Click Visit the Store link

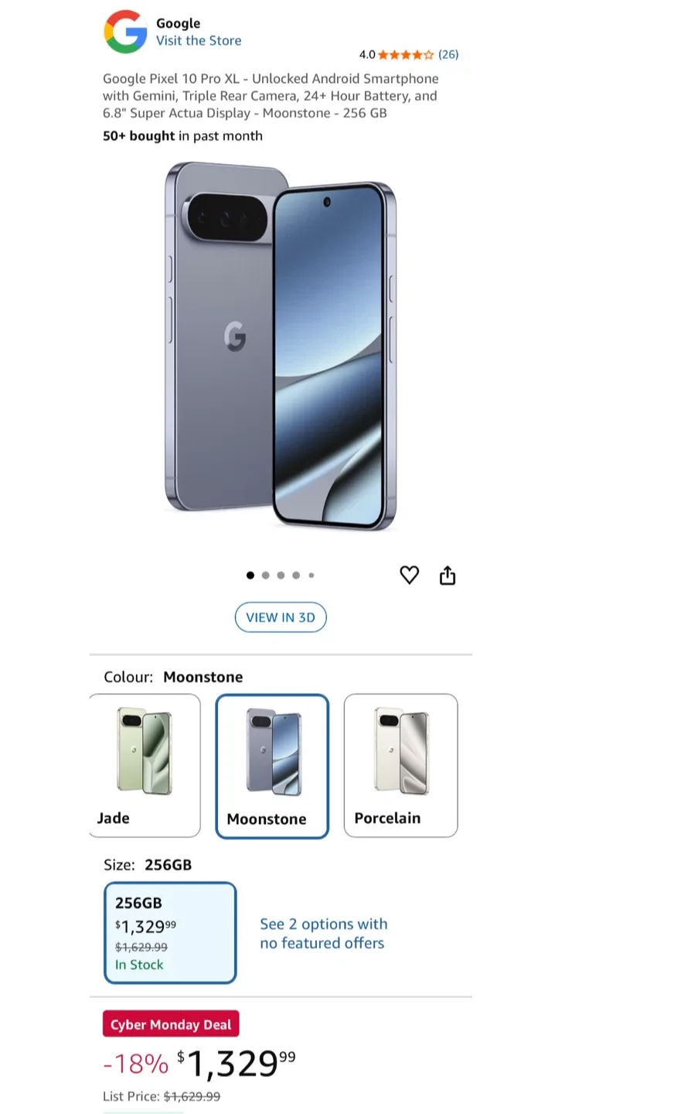point(199,41)
